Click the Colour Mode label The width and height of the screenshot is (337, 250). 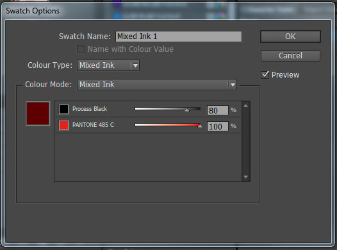point(48,84)
